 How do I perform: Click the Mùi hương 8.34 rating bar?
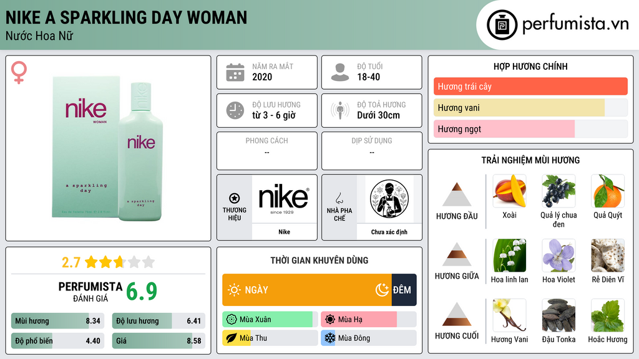57,321
